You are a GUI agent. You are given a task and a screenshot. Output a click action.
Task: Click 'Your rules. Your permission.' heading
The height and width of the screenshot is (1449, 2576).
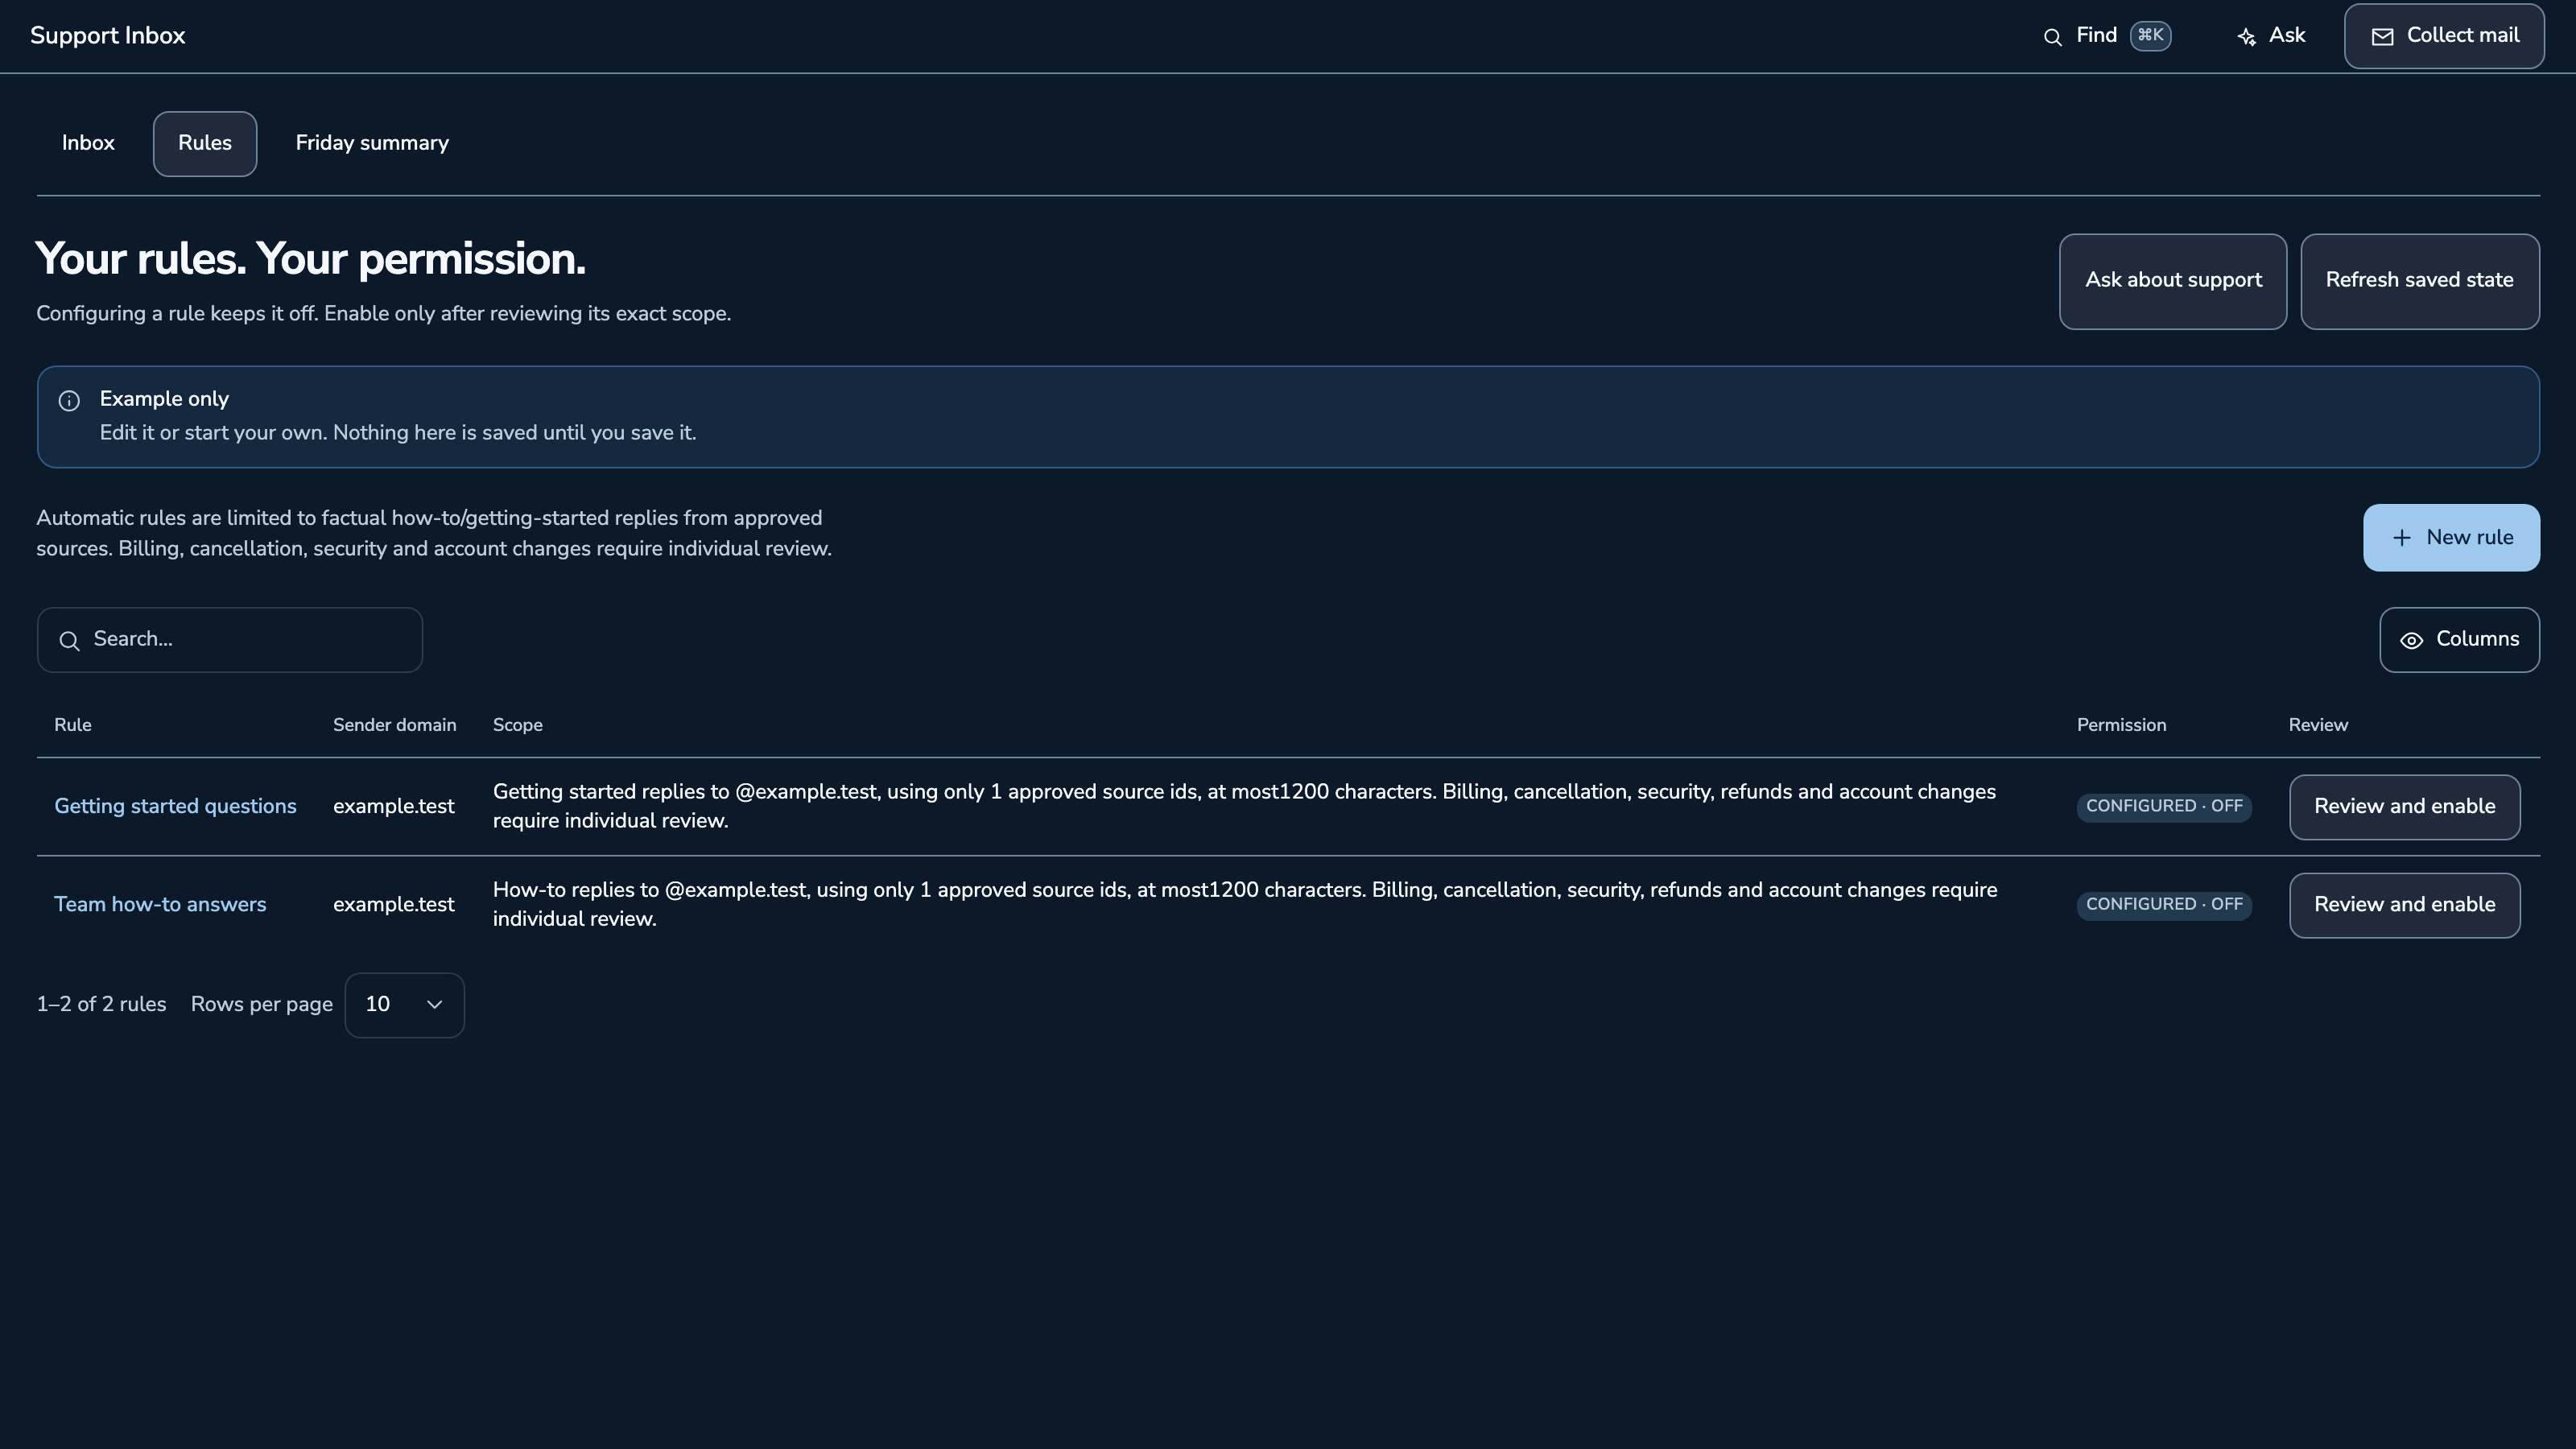311,259
